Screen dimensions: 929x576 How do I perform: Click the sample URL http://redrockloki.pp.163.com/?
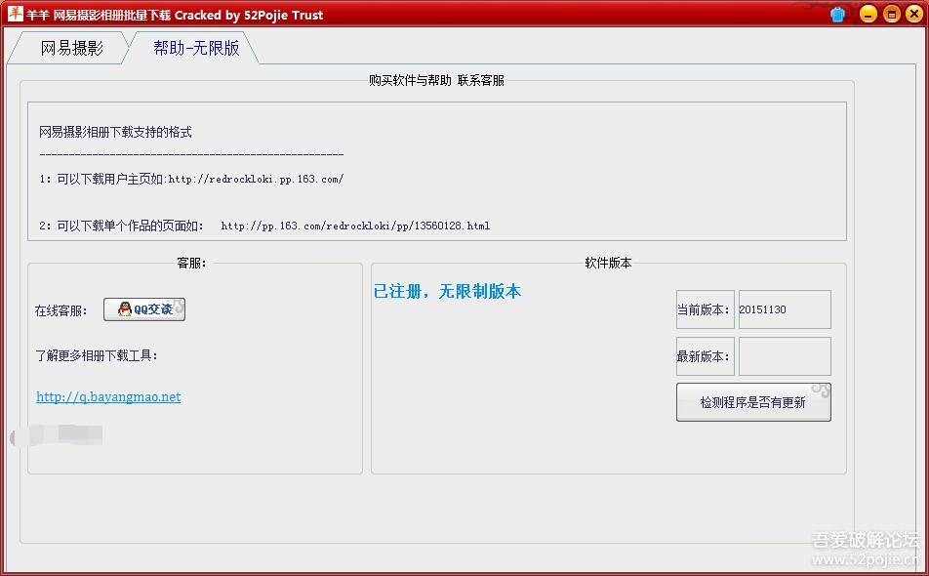click(256, 179)
